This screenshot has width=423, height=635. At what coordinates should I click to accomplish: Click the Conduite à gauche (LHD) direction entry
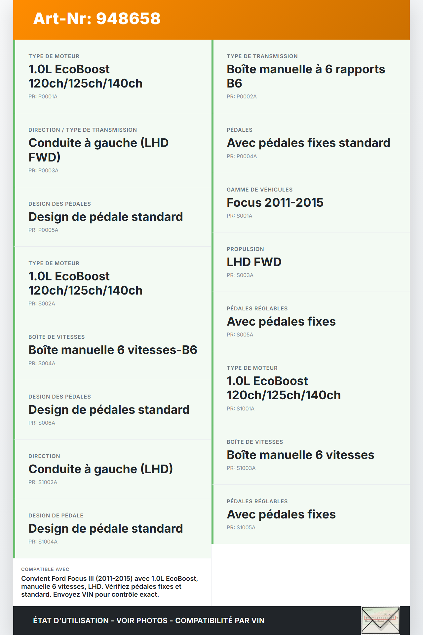(112, 469)
